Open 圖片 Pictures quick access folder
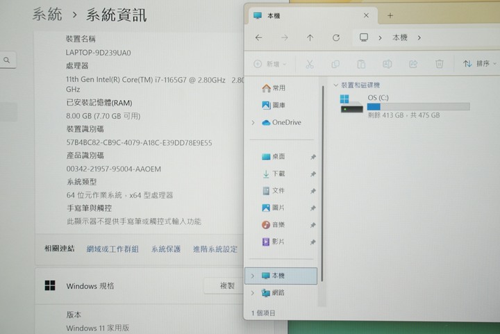The height and width of the screenshot is (334, 500). click(274, 208)
